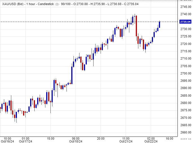This screenshot has height=143, width=193.
Task: Select the open value O:2730.88
Action: coord(81,4)
